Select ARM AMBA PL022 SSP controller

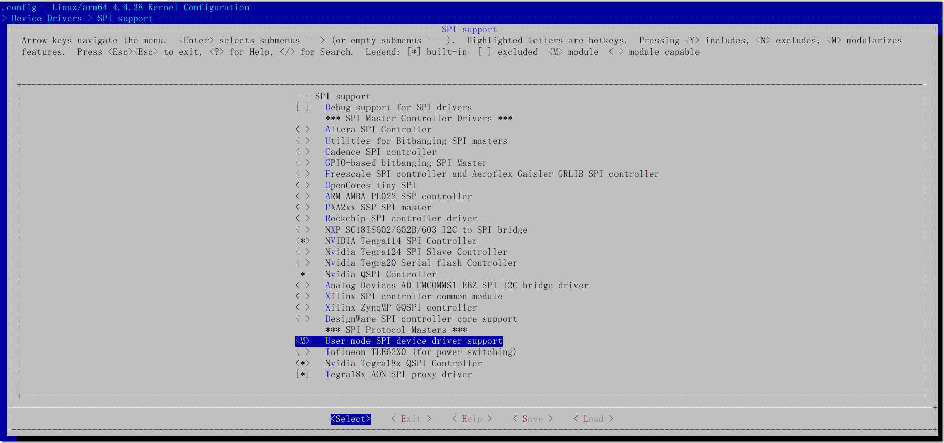coord(398,196)
